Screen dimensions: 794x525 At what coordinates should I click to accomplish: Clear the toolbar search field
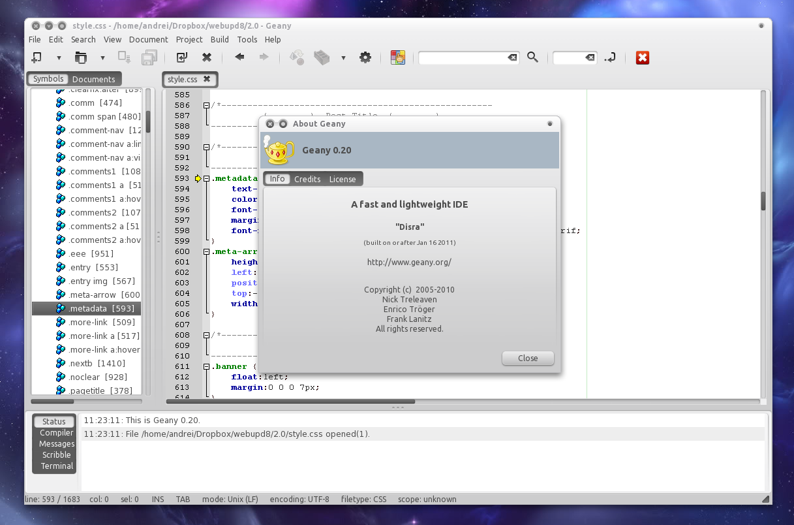click(x=513, y=57)
